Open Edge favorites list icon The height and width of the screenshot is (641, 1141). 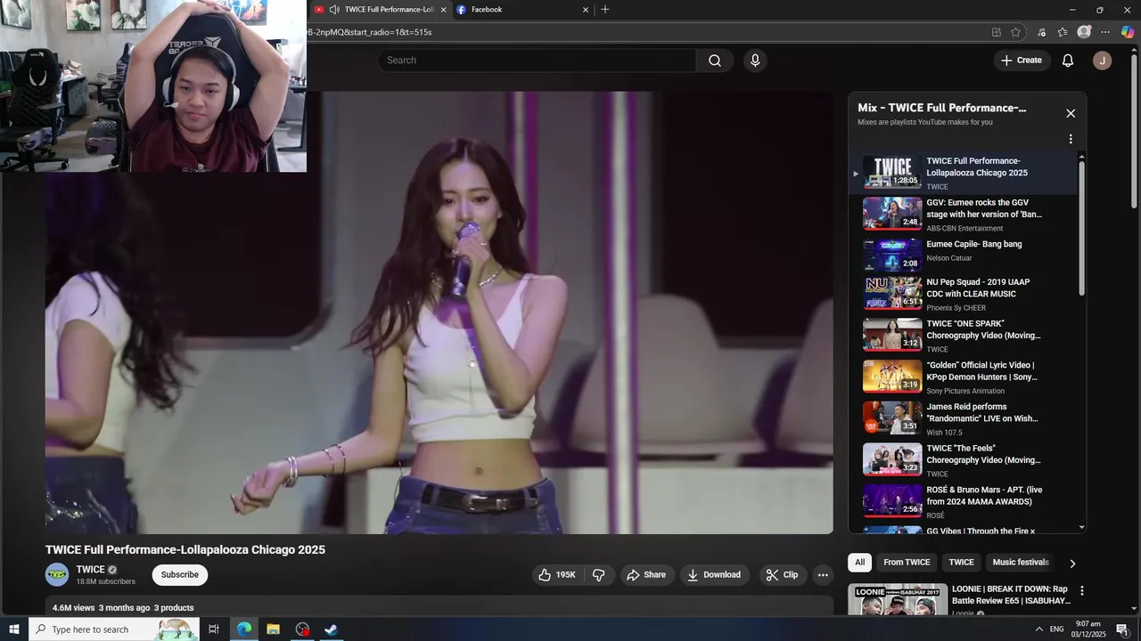tap(1063, 32)
